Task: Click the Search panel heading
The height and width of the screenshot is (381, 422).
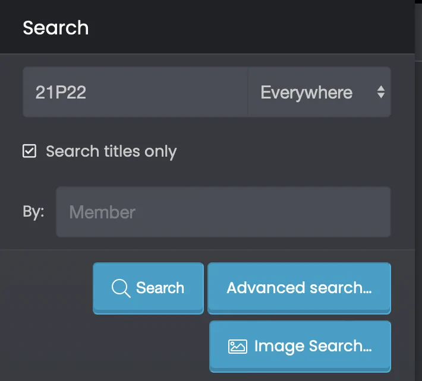Action: click(56, 28)
